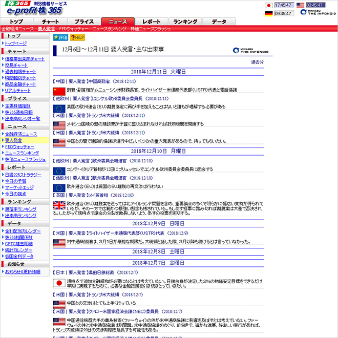
Task: Click the EU flag beside the EU離脱の再交渉は行わない statement
Action: (59, 188)
